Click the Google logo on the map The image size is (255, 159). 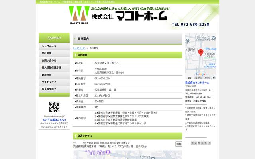(x=201, y=74)
